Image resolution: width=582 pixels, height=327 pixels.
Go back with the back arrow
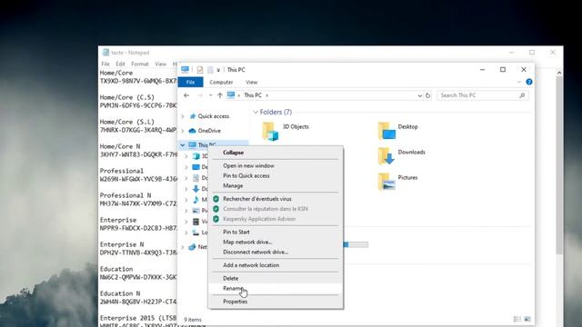(186, 95)
